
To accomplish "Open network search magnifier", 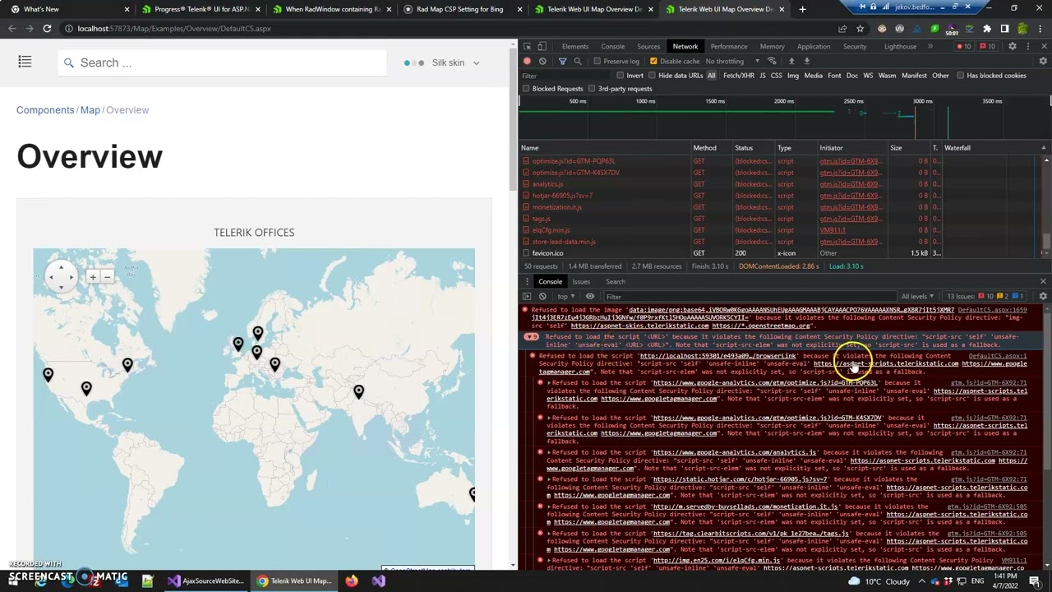I will pos(578,62).
